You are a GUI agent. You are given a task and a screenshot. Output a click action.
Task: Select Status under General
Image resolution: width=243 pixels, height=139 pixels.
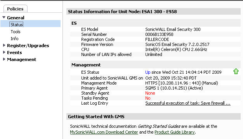tap(17, 25)
